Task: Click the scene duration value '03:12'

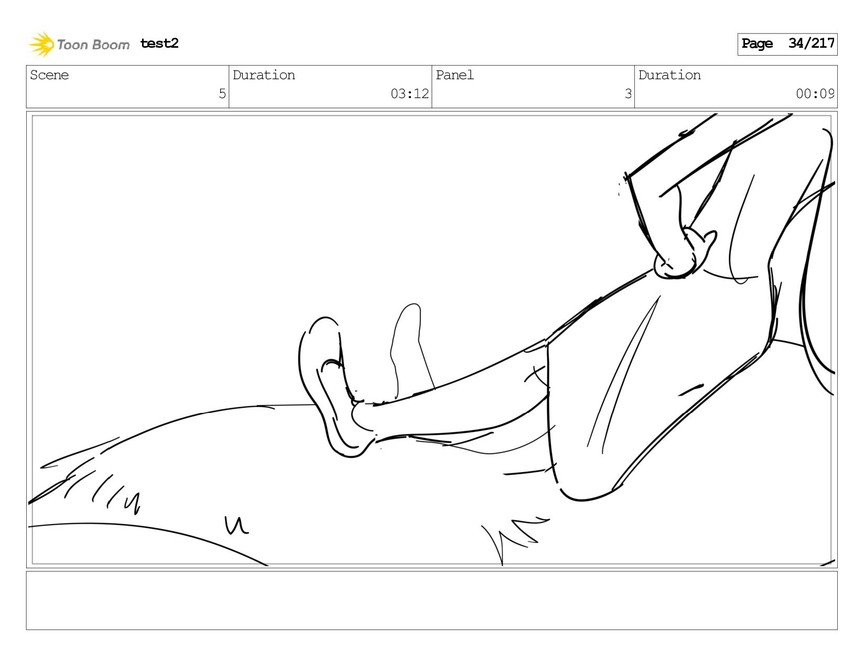Action: 409,94
